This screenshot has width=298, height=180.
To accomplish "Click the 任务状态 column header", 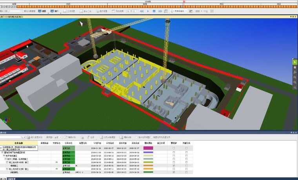I will pyautogui.click(x=68, y=143).
